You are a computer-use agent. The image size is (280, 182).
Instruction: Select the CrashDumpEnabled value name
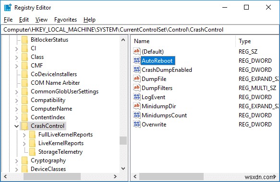click(x=167, y=70)
